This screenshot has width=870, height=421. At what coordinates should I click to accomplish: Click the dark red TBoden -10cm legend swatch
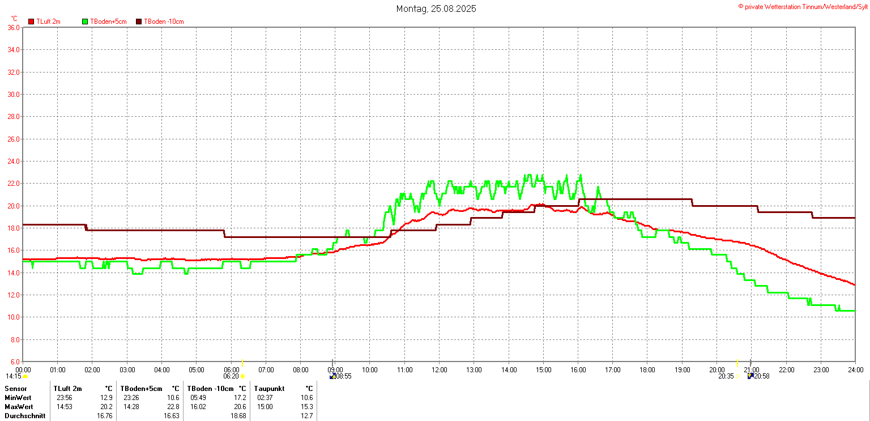click(139, 22)
